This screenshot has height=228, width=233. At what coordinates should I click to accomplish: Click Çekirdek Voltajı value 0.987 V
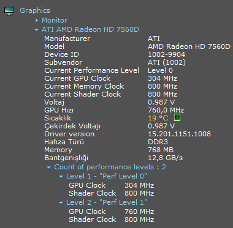coord(161,126)
